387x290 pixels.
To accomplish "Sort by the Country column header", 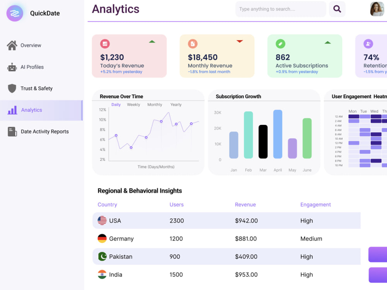I will [x=107, y=205].
